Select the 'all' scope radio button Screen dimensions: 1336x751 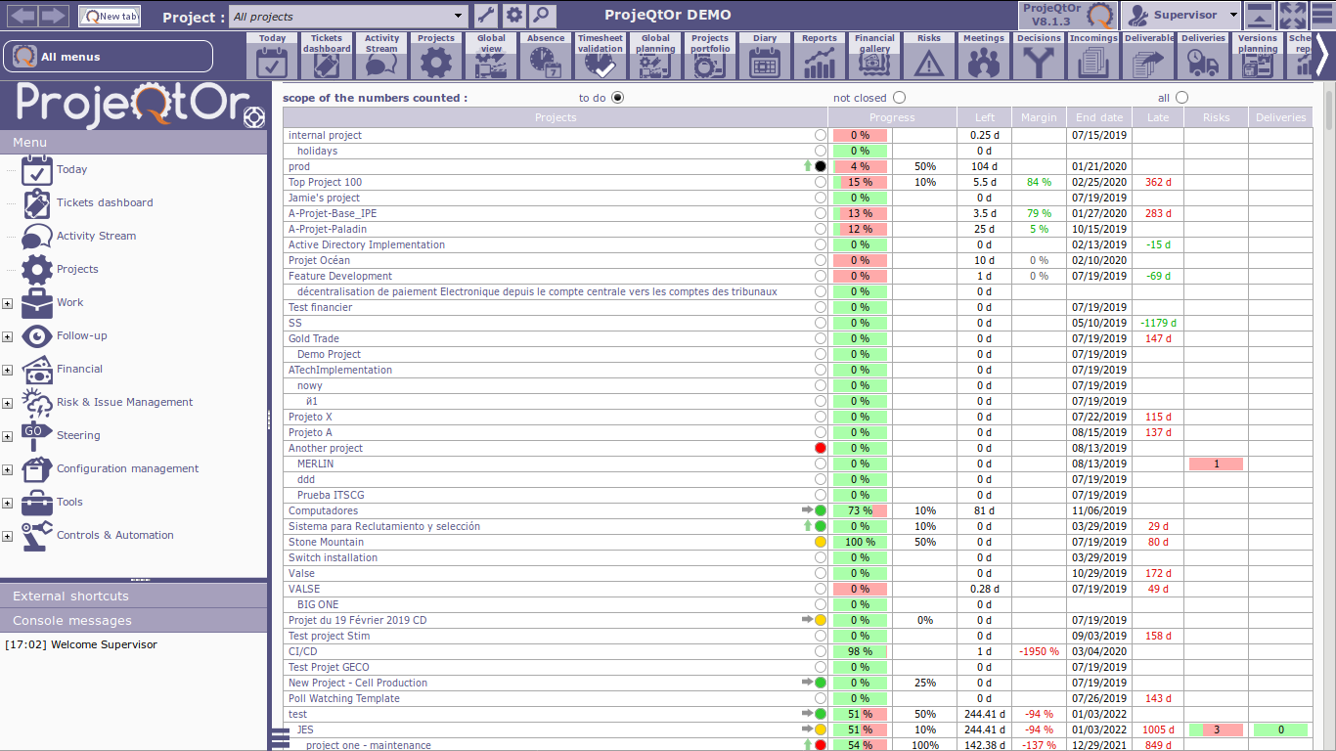point(1181,98)
